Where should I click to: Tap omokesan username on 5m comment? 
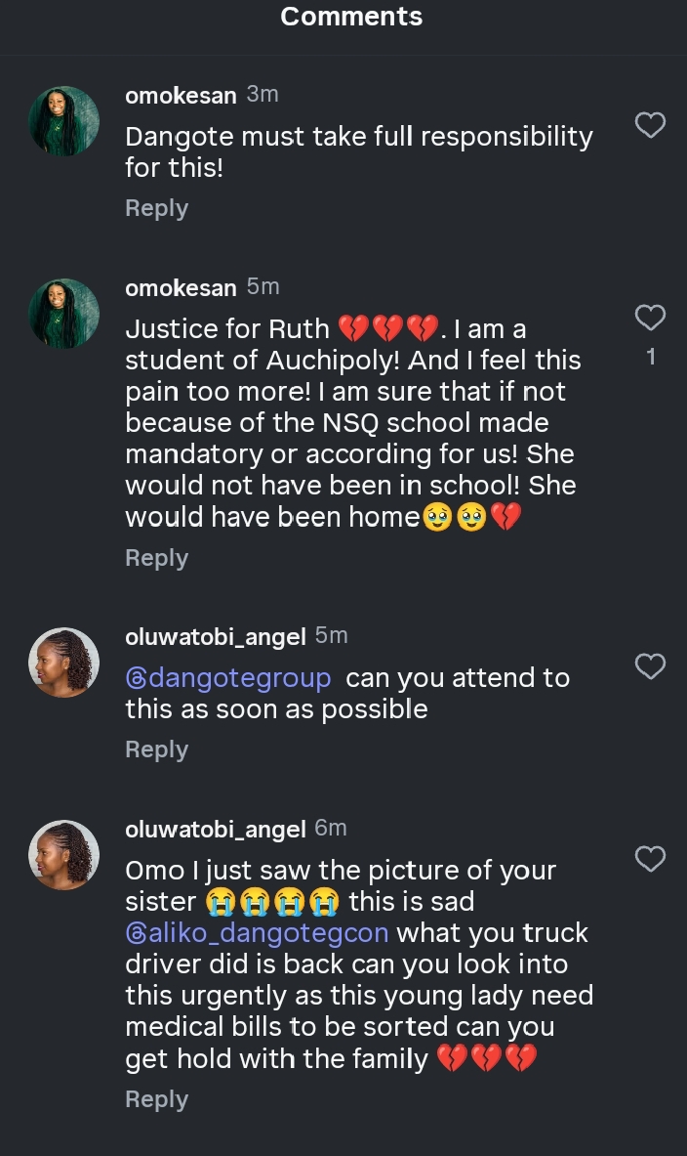(x=181, y=288)
